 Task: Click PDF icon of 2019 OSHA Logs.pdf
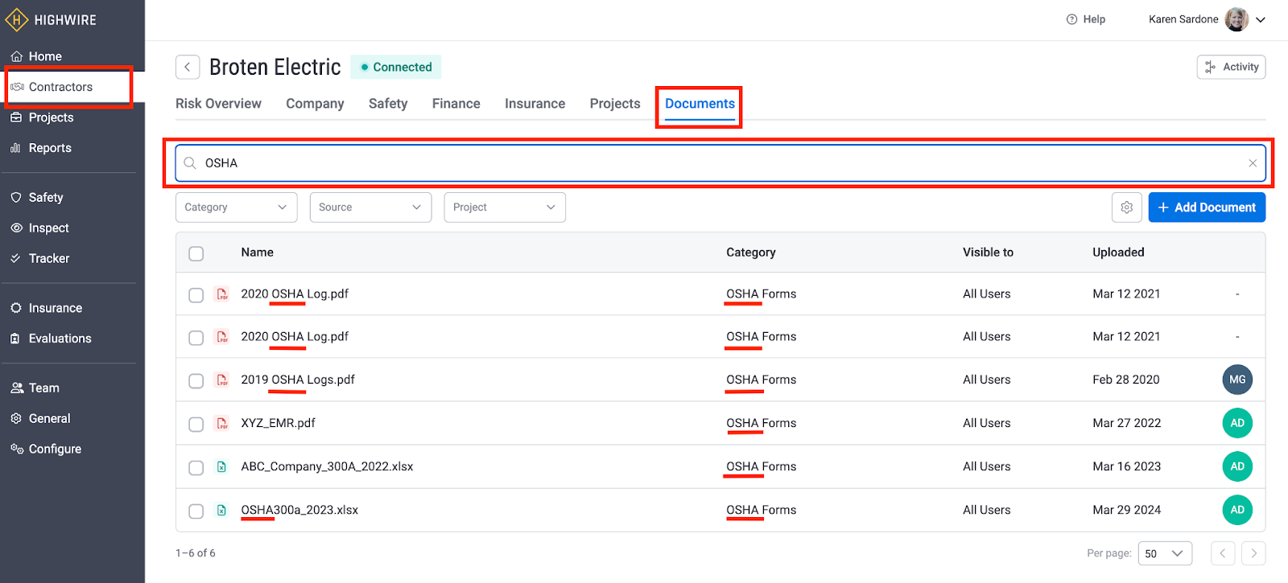click(x=222, y=380)
